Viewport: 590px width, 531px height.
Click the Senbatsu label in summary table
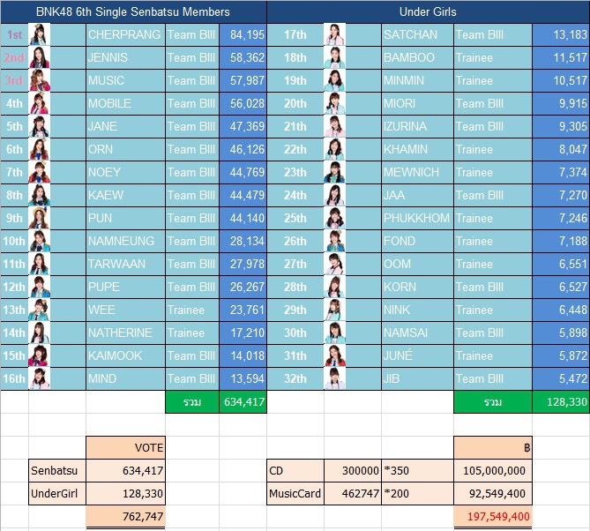coord(57,471)
